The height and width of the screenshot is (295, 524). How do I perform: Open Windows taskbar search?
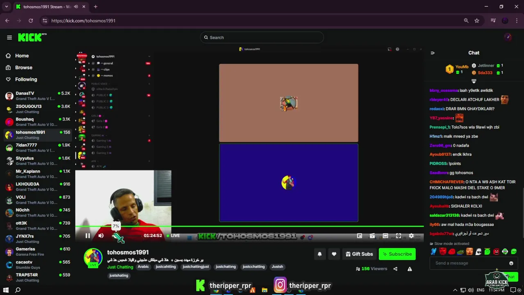pos(18,290)
